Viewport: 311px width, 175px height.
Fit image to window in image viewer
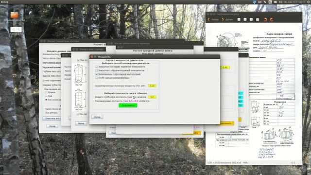pyautogui.click(x=258, y=19)
